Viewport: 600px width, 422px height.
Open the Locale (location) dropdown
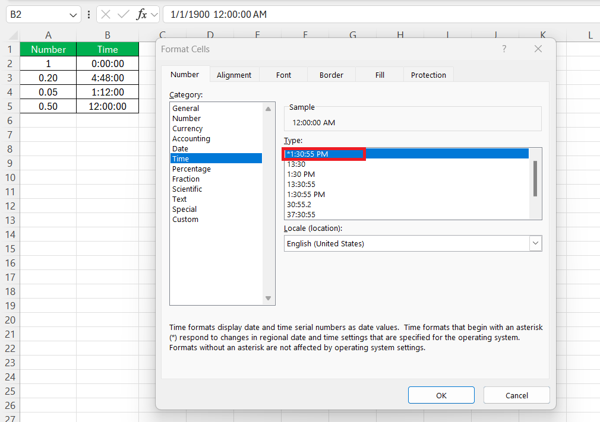[x=535, y=243]
